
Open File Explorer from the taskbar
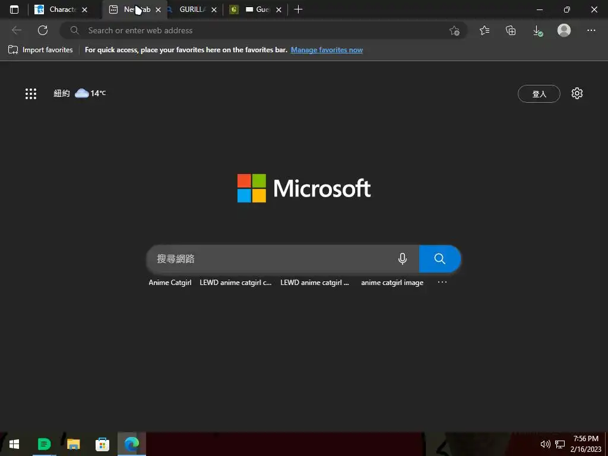(x=73, y=444)
